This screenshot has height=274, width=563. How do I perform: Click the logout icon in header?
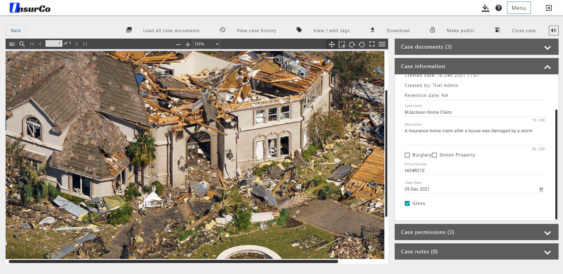point(549,8)
